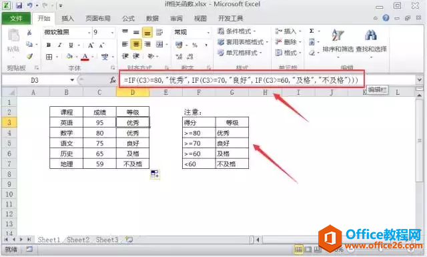Click the Cut scissors icon
The height and width of the screenshot is (257, 427).
pos(29,33)
